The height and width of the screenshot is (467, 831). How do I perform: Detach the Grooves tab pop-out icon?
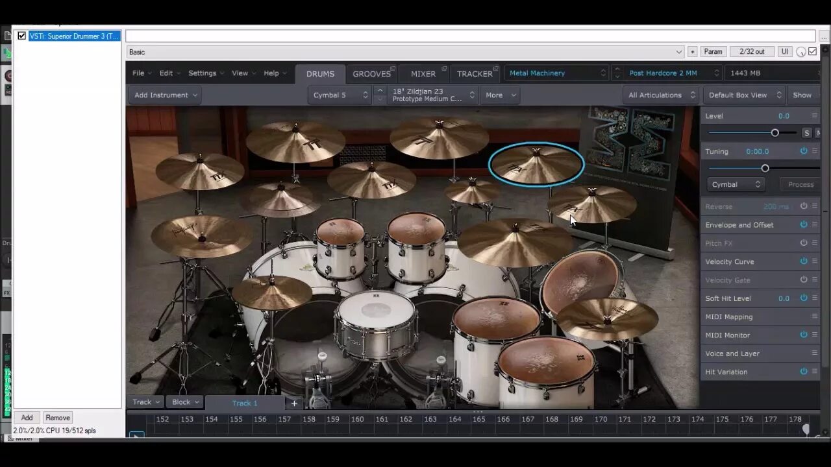coord(393,67)
